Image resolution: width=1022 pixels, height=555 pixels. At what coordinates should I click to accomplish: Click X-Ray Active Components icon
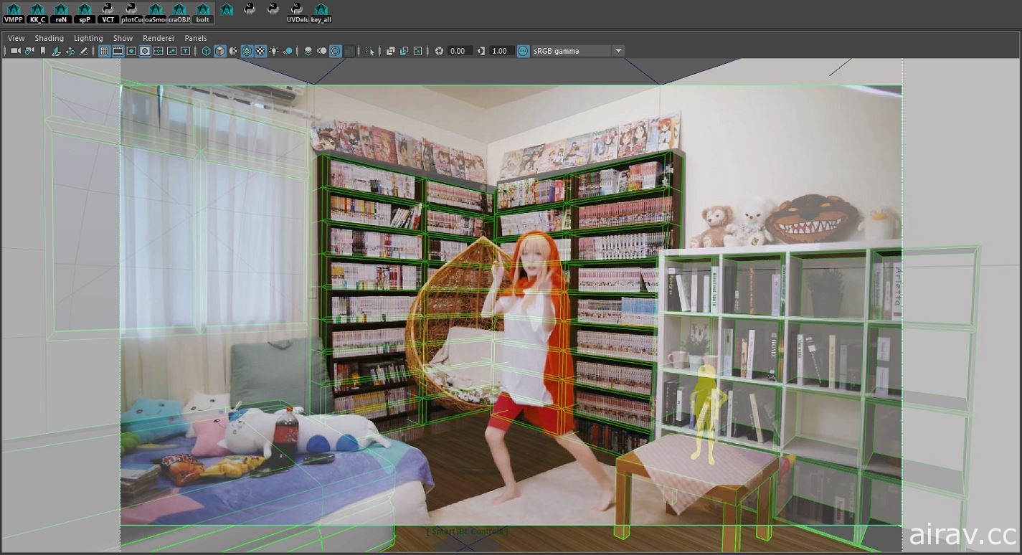pos(404,51)
